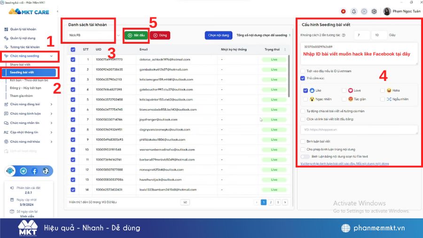Uncheck row 5 account checkbox

73,100
